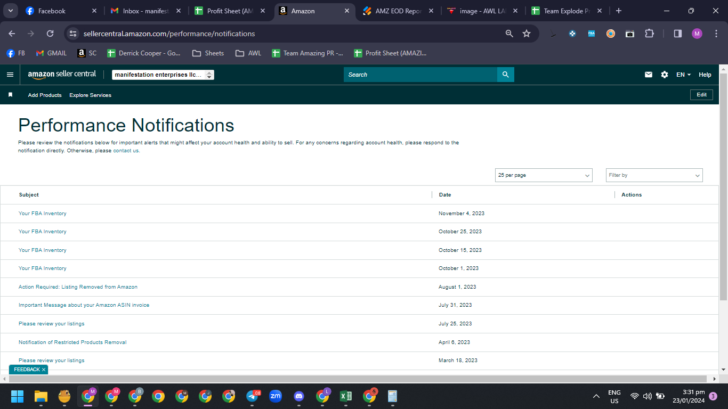728x409 pixels.
Task: Switch to the image - AWL tab
Action: coord(482,11)
